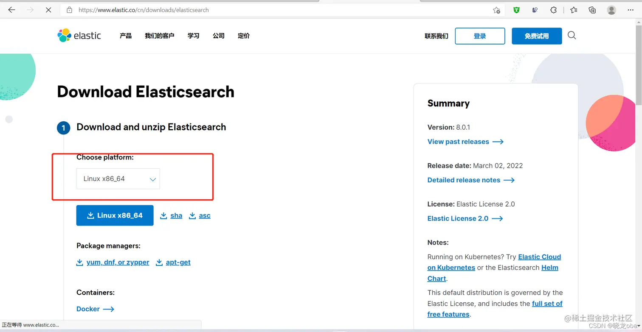Screen dimensions: 642x332
Task: Open the browser Settings and more menu
Action: (631, 10)
